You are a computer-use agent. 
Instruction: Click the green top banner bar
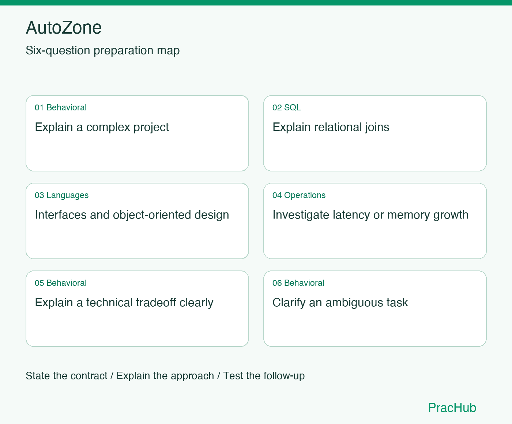point(256,3)
